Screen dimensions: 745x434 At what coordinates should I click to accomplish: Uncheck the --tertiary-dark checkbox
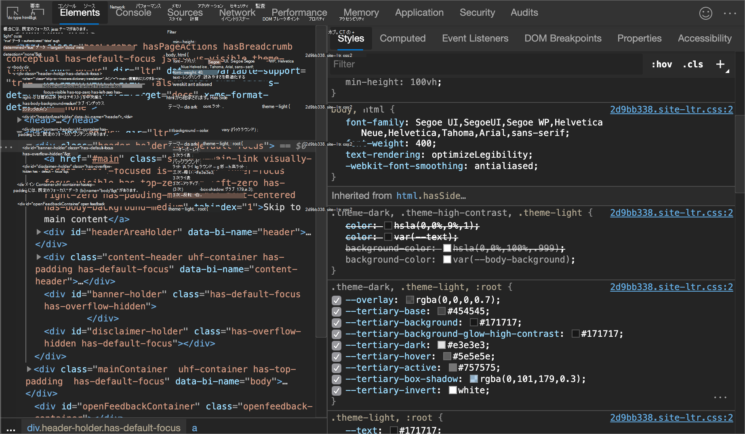point(337,345)
